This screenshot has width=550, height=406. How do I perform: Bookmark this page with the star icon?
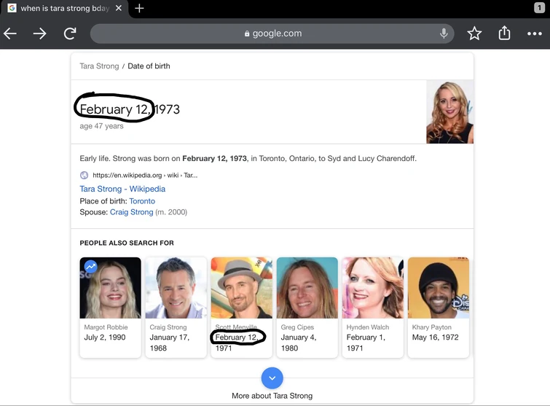[x=474, y=34]
